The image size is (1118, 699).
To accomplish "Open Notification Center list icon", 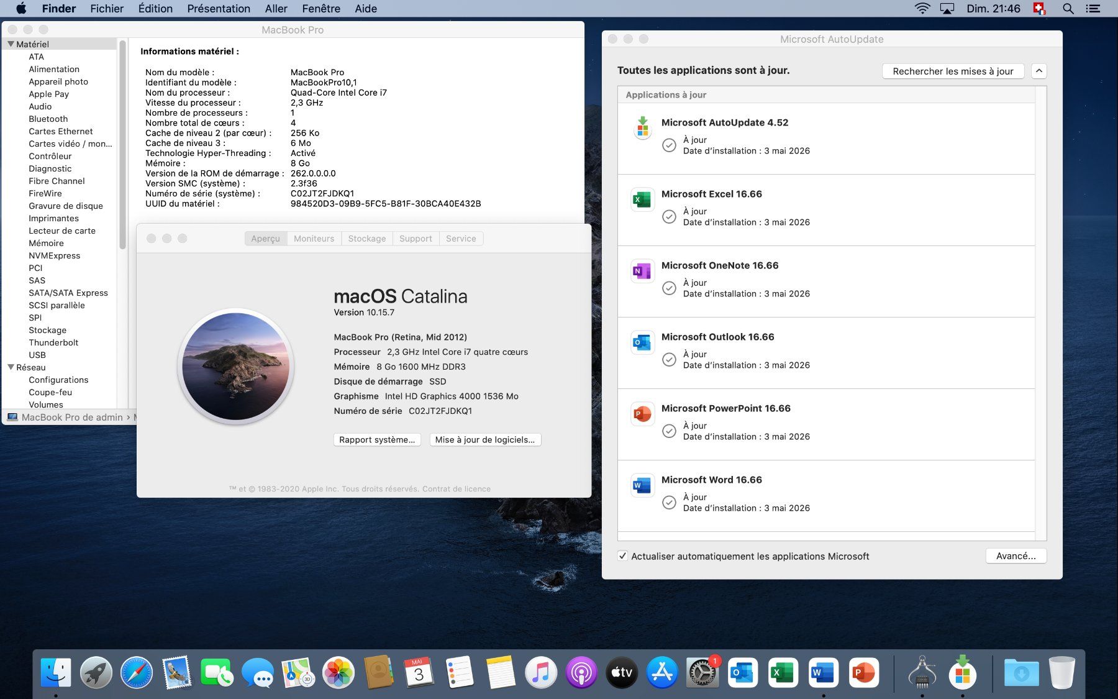I will [x=1093, y=9].
